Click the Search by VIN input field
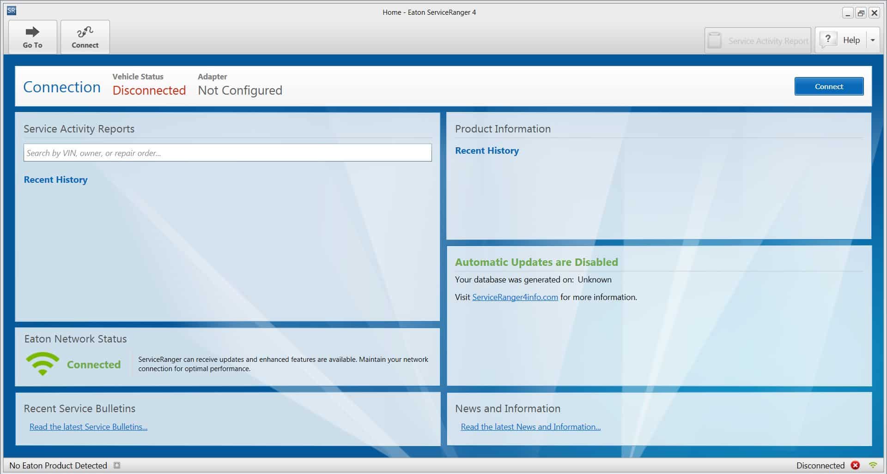Screen dimensions: 887x474 click(x=227, y=153)
